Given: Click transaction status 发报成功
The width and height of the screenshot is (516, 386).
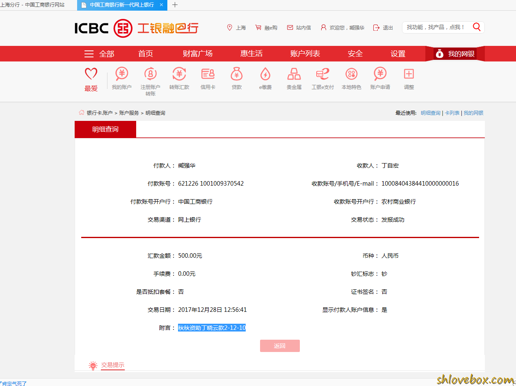Looking at the screenshot, I should tap(393, 220).
